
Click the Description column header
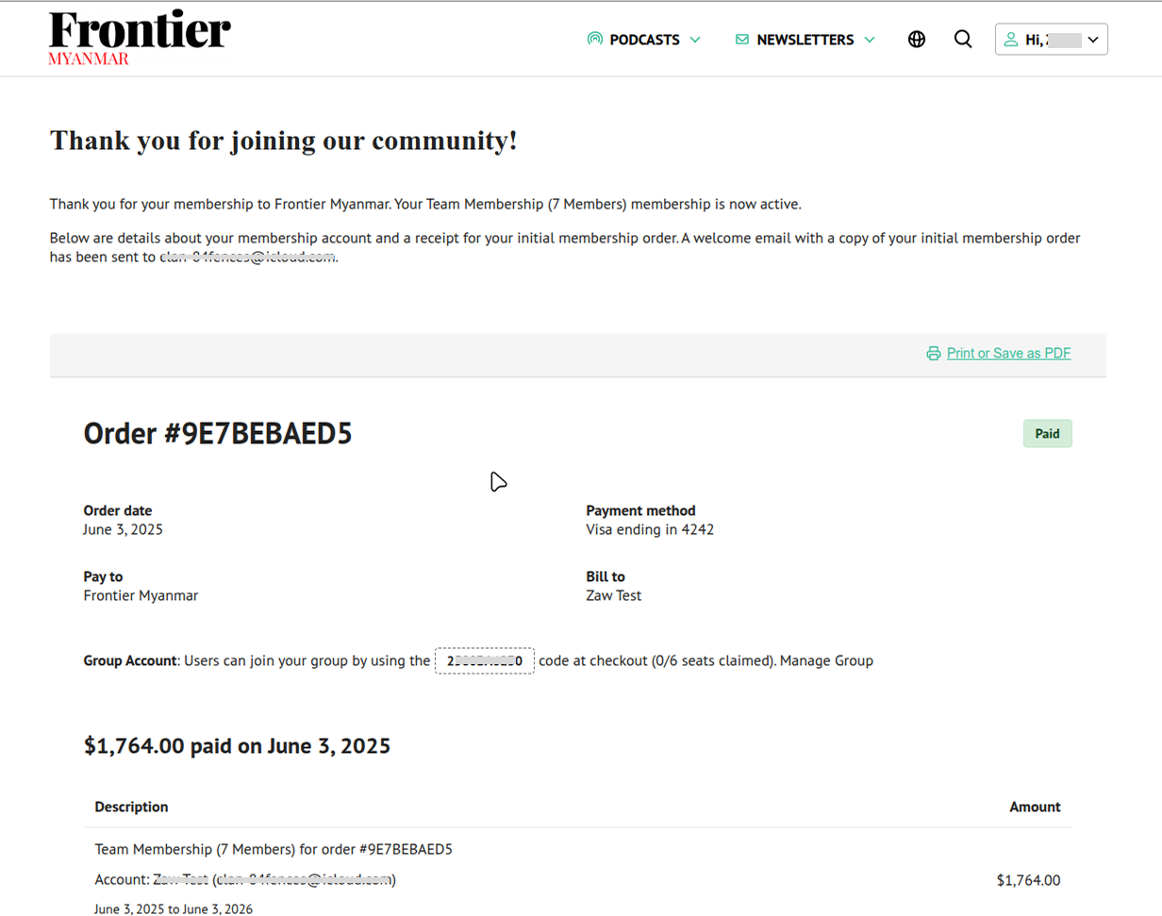[132, 808]
